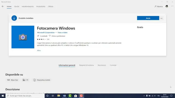
Task: Click the 'Prodotto installato.' status text
Action: (26, 18)
